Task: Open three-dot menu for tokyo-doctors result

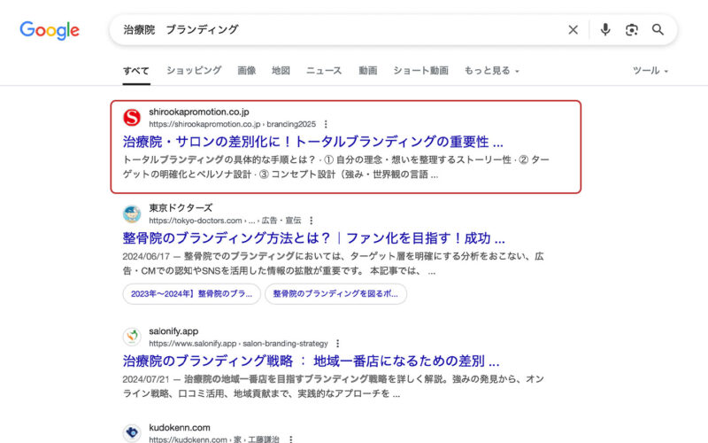Action: (311, 221)
